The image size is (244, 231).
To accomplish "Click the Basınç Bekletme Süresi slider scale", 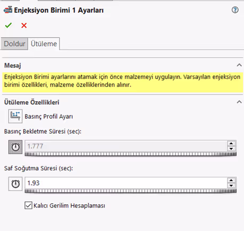I will [x=131, y=154].
